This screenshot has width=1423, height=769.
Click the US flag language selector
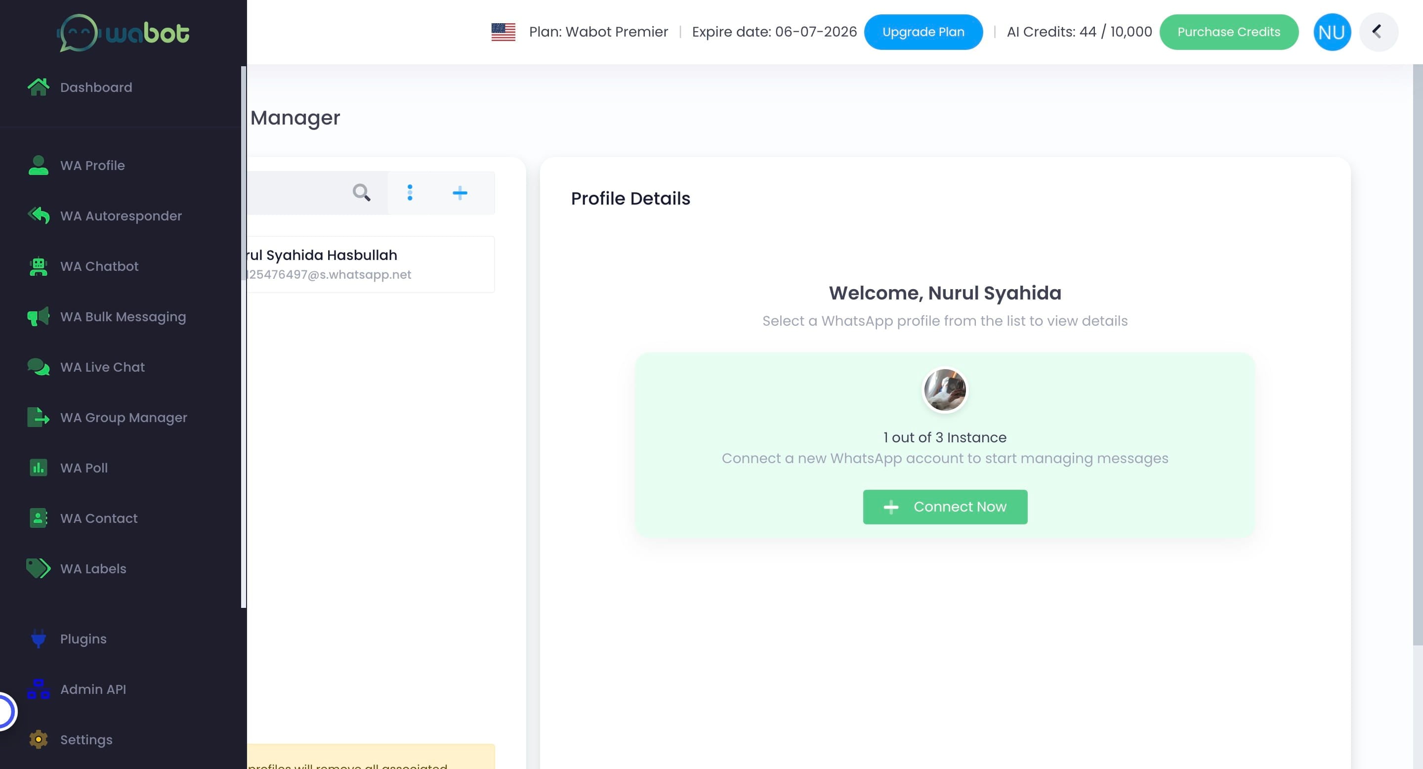pos(502,32)
